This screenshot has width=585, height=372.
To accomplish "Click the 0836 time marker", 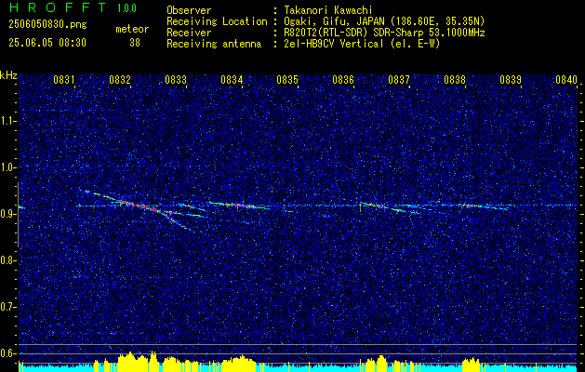I will tap(343, 80).
